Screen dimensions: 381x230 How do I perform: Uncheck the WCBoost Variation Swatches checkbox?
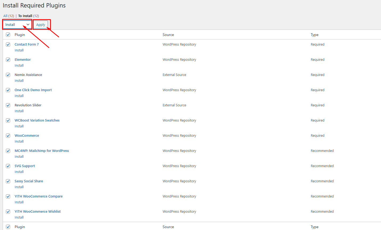[x=8, y=120]
